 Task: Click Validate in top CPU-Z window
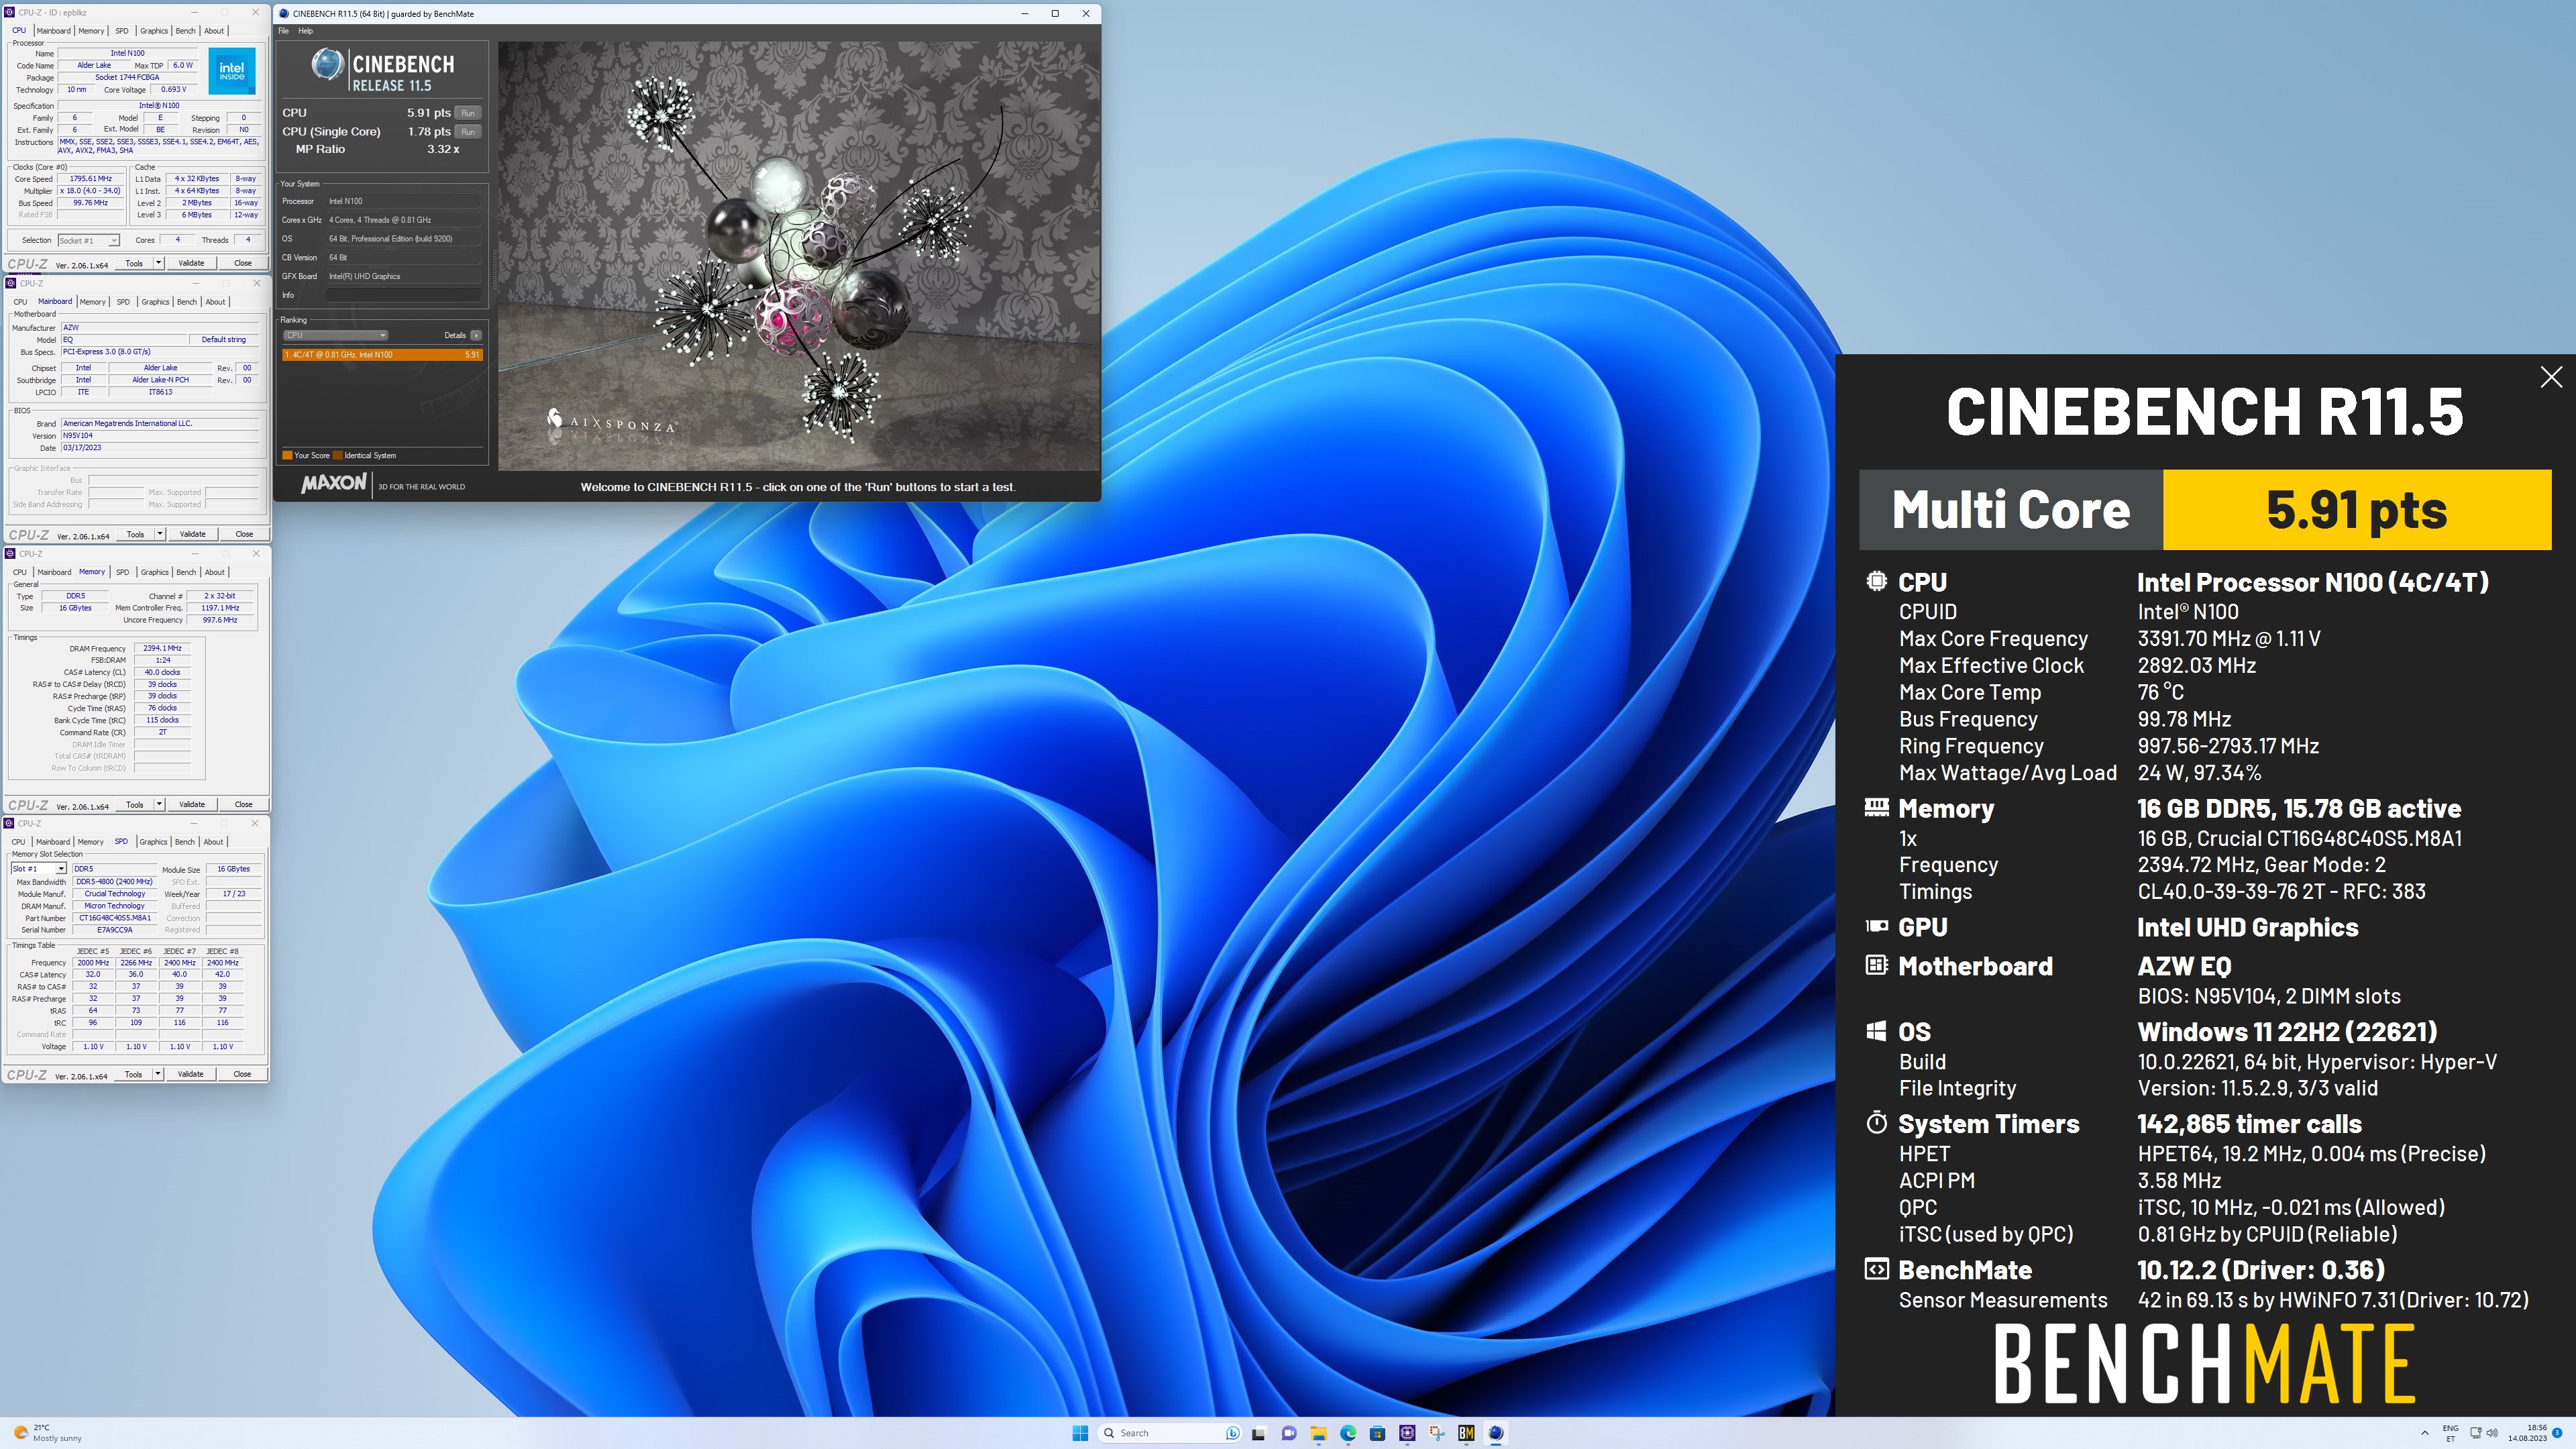pos(191,263)
